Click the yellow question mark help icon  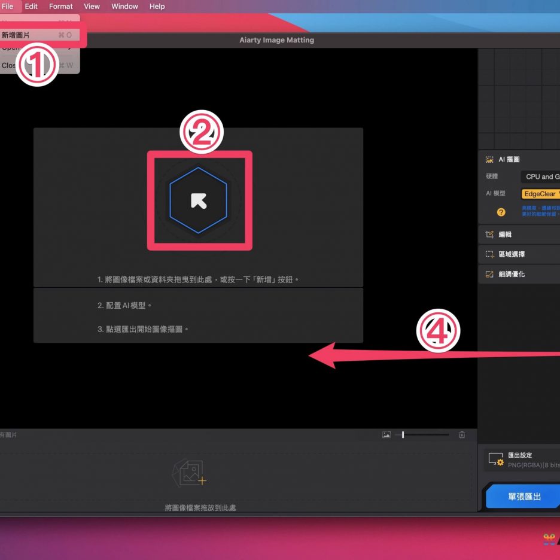tap(501, 212)
